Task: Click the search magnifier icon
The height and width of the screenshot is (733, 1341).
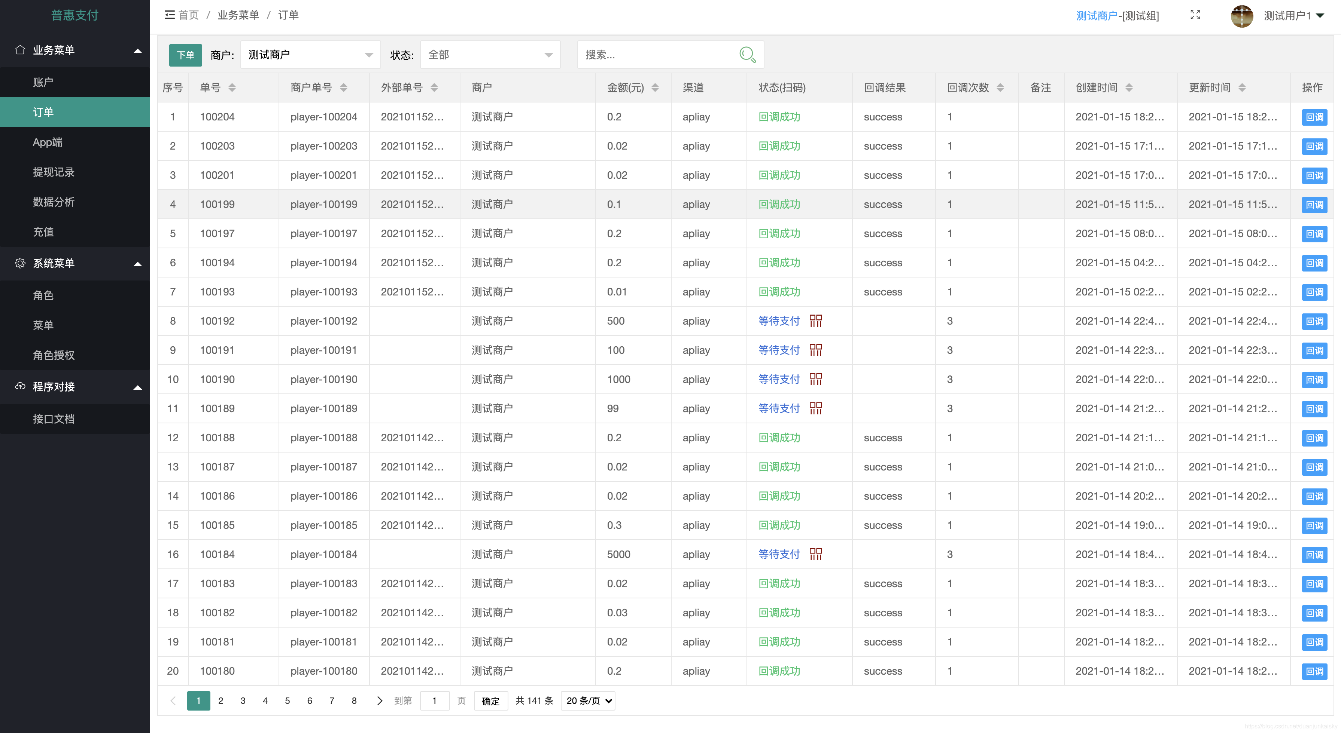Action: tap(748, 55)
